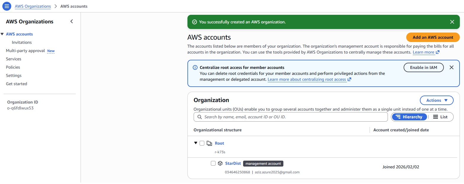The width and height of the screenshot is (464, 184).
Task: Open the hamburger navigation menu
Action: click(x=7, y=6)
